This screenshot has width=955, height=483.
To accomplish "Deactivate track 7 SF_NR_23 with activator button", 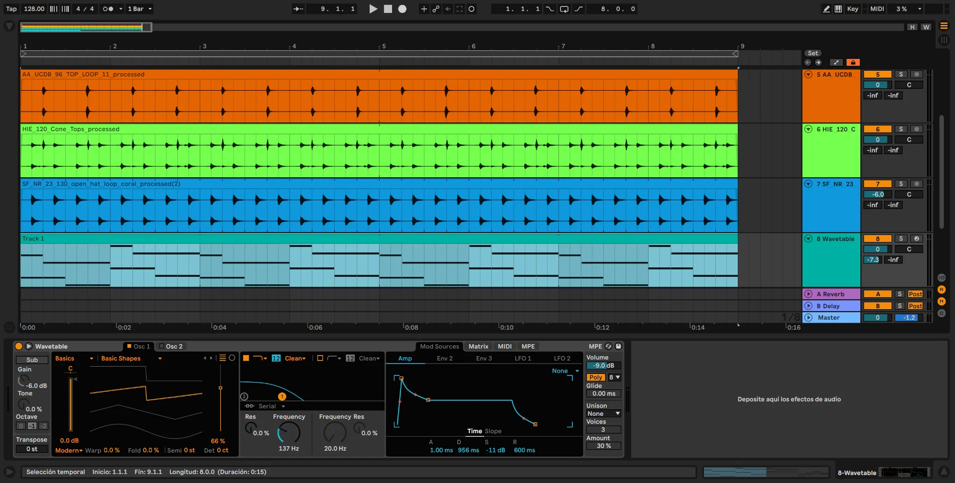I will click(x=878, y=184).
